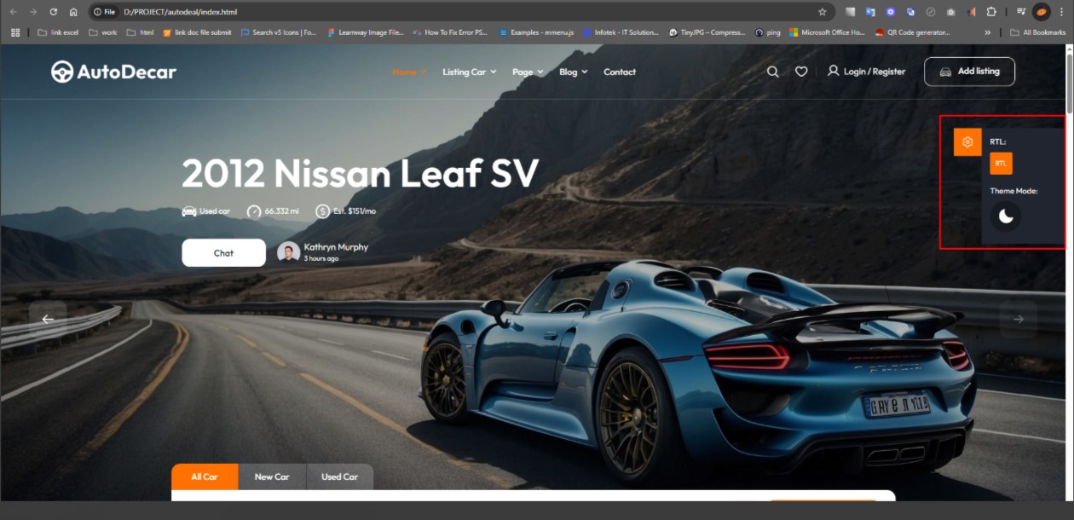Click the speedometer mileage icon
Image resolution: width=1074 pixels, height=520 pixels.
point(254,211)
